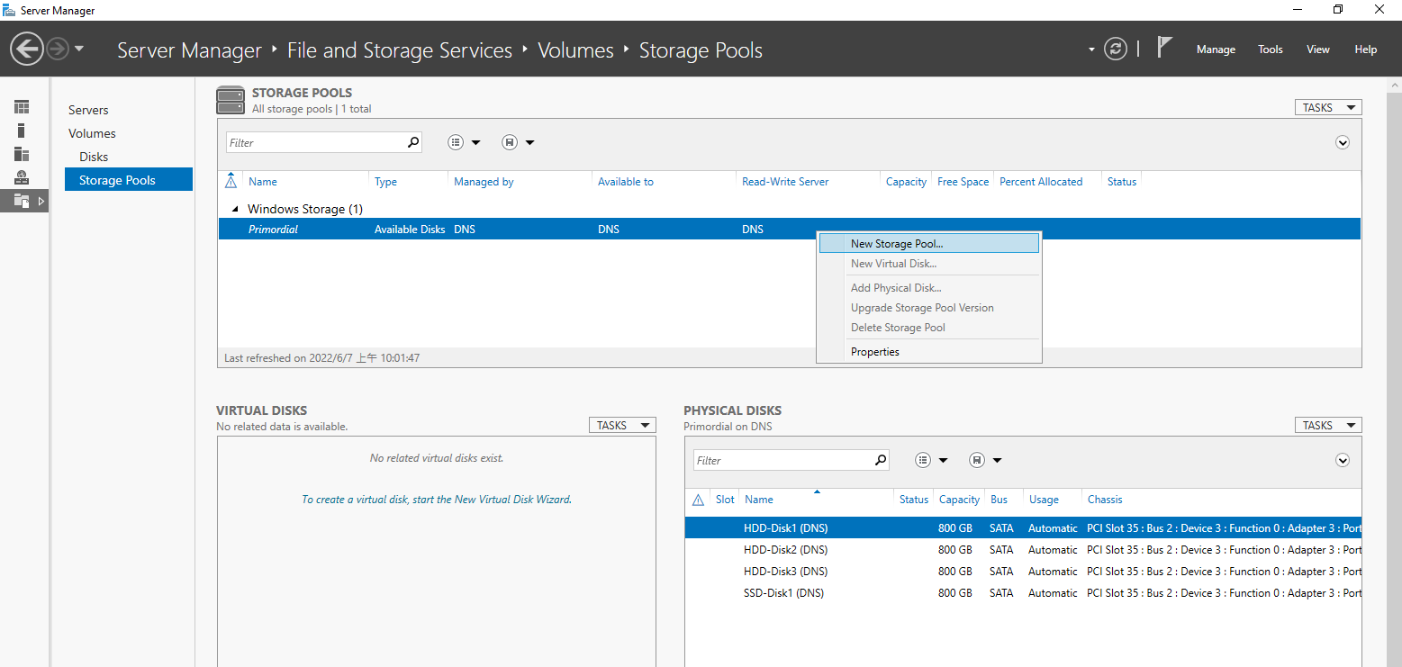The width and height of the screenshot is (1402, 667).
Task: Open DNS role icon in sidebar
Action: pos(22,177)
